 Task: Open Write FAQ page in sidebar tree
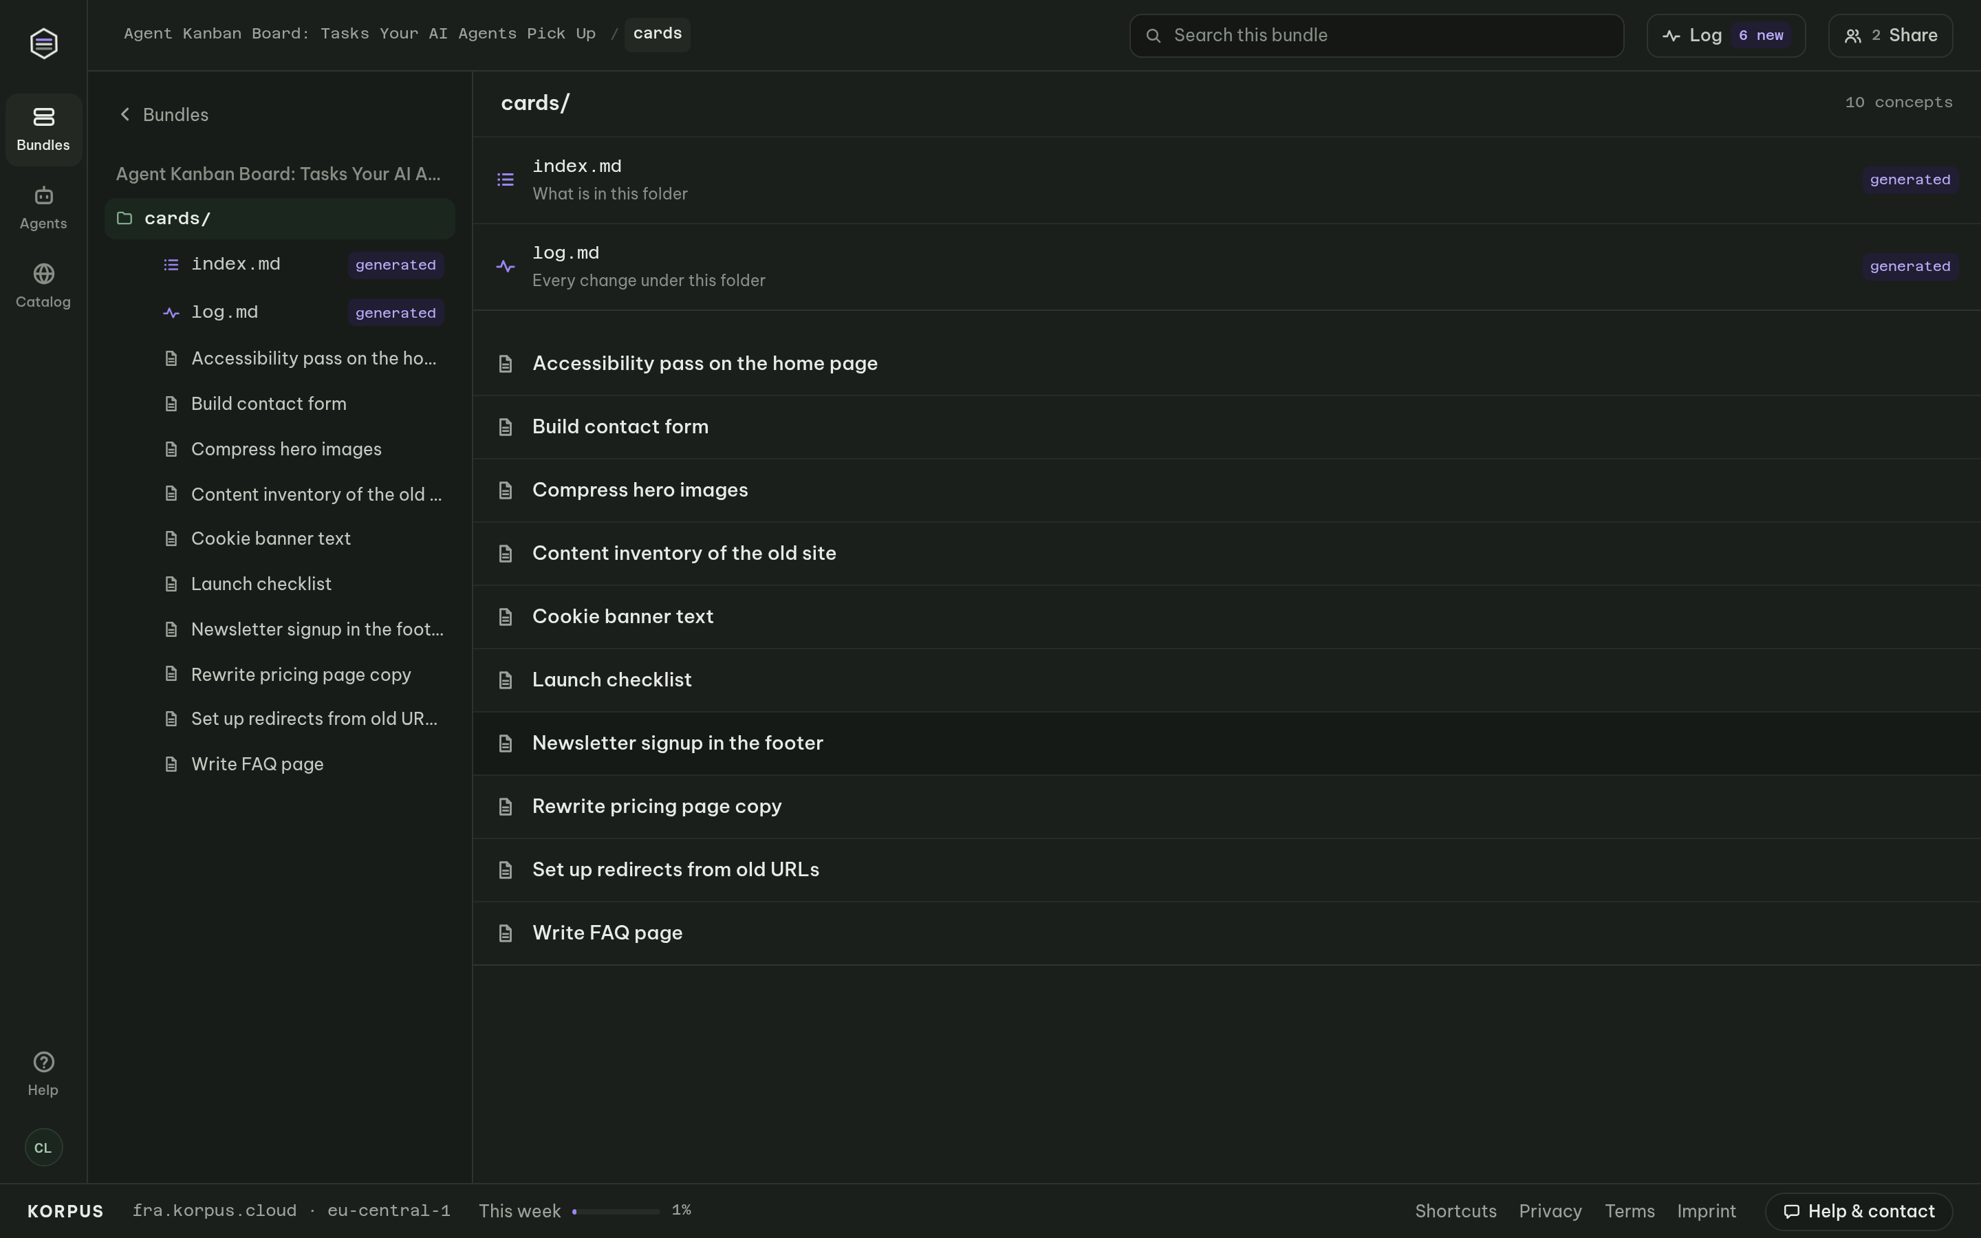pos(301,764)
